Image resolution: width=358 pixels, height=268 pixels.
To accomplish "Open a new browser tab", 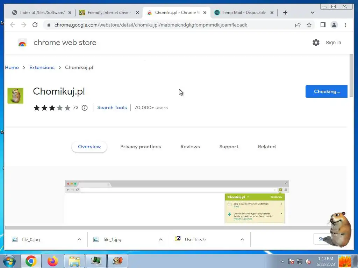I will (285, 13).
